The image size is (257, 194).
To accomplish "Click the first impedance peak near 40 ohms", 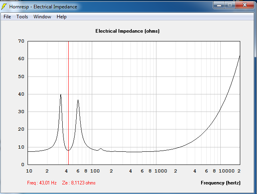I will pos(61,94).
